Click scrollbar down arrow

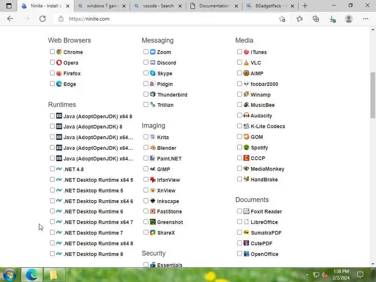pyautogui.click(x=373, y=264)
